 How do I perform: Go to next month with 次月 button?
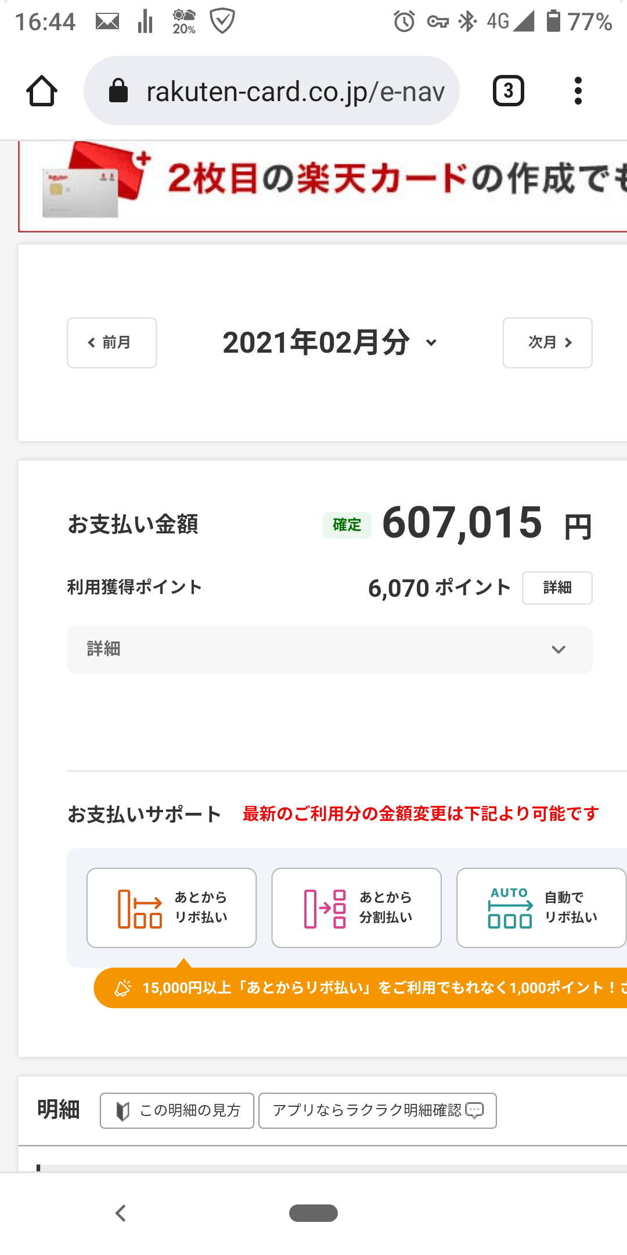[547, 343]
